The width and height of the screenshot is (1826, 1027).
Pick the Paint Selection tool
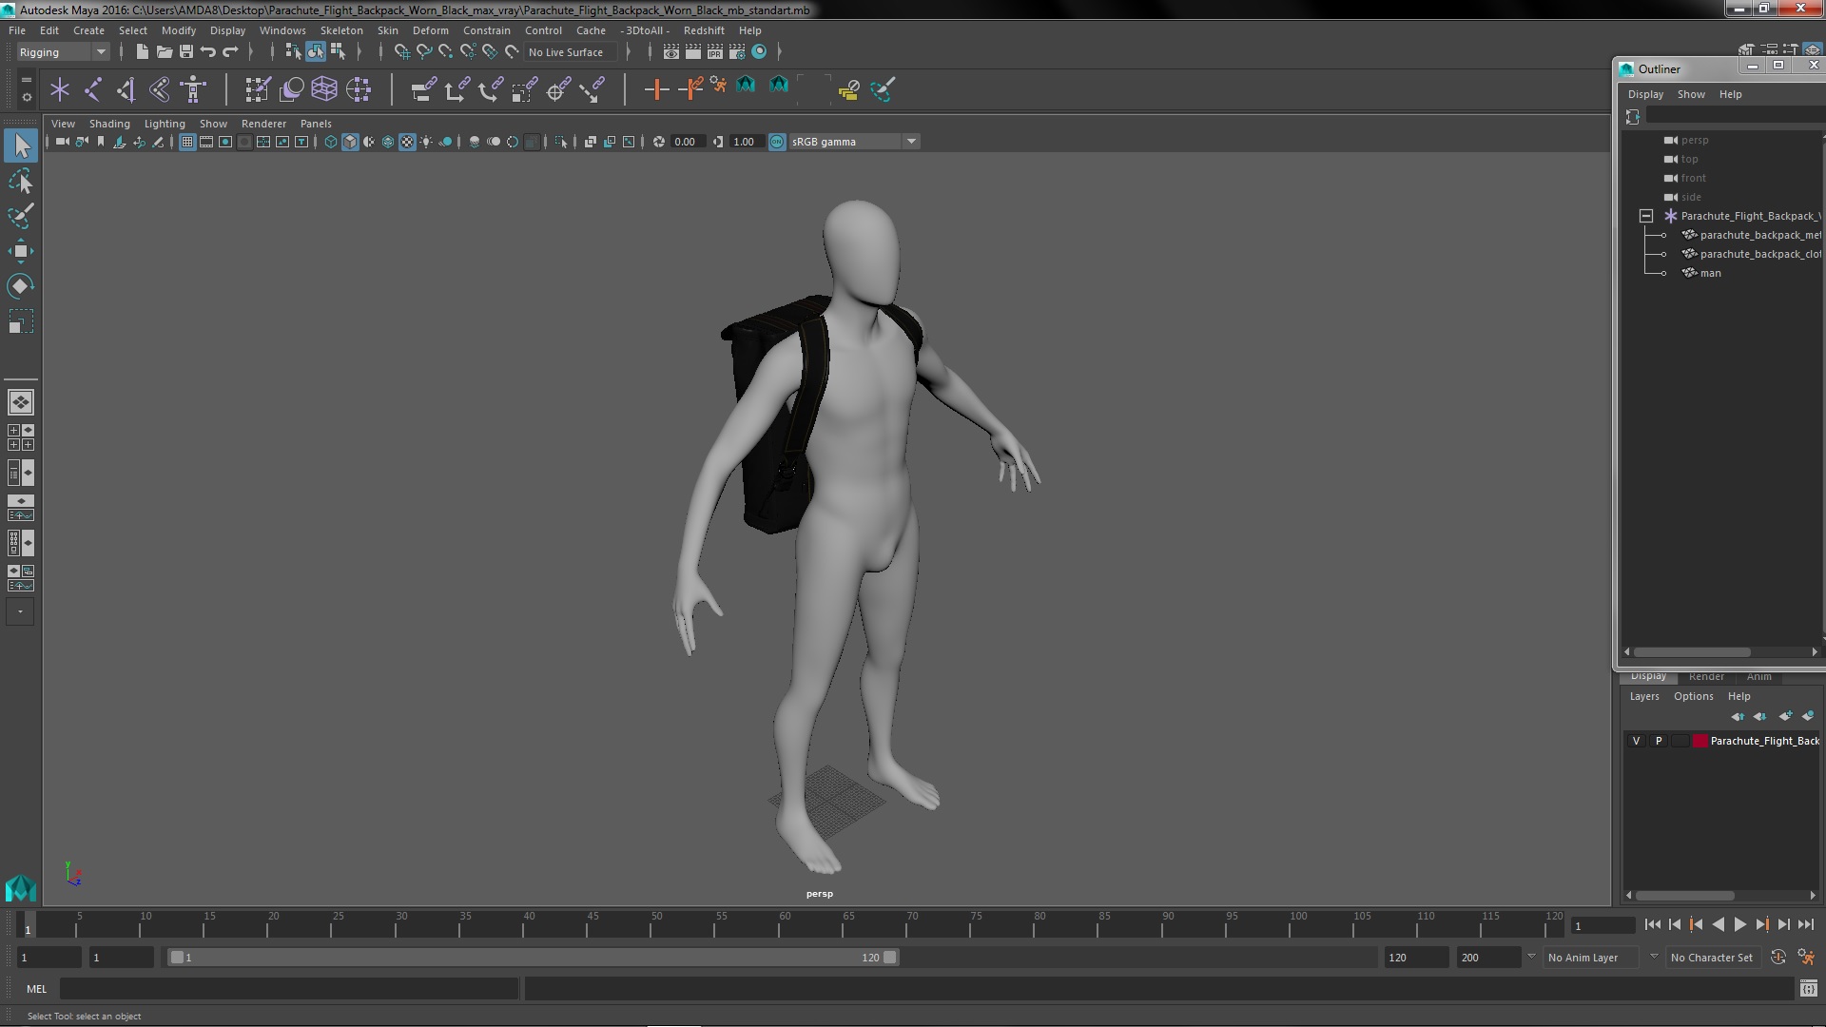(x=21, y=216)
